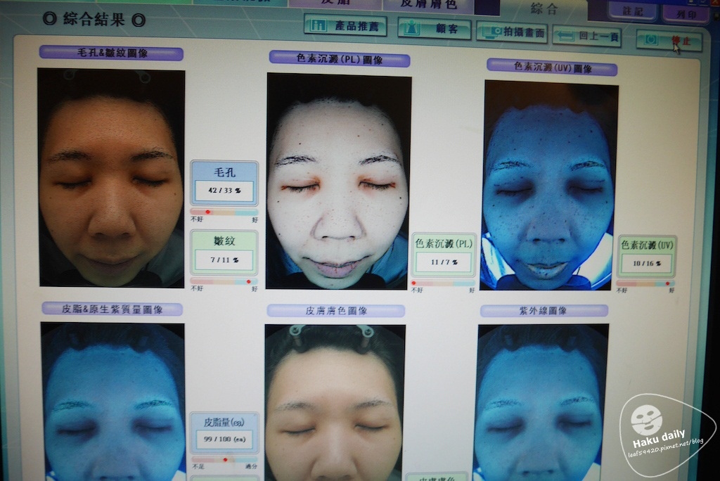Viewport: 720px width, 481px height.
Task: Open the 毛孔&皺紋圖像 face photo
Action: pyautogui.click(x=111, y=178)
